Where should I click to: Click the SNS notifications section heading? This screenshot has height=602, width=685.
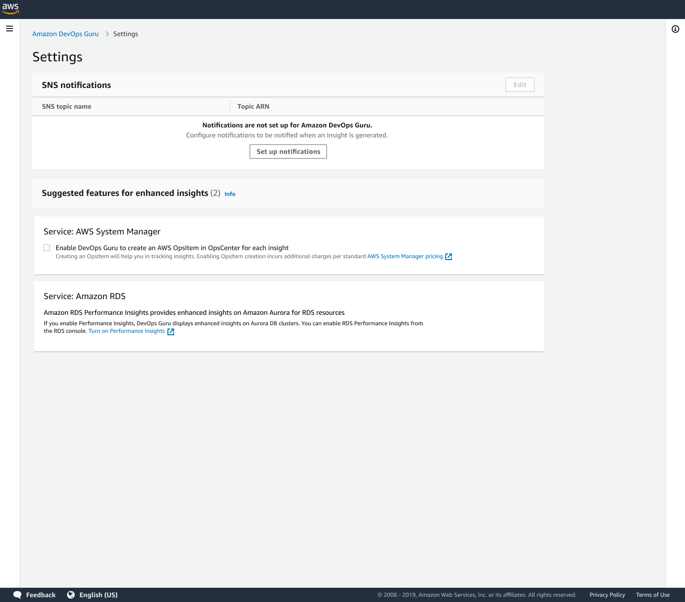point(76,85)
